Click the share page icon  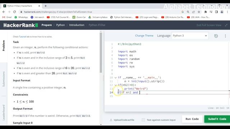(x=193, y=12)
